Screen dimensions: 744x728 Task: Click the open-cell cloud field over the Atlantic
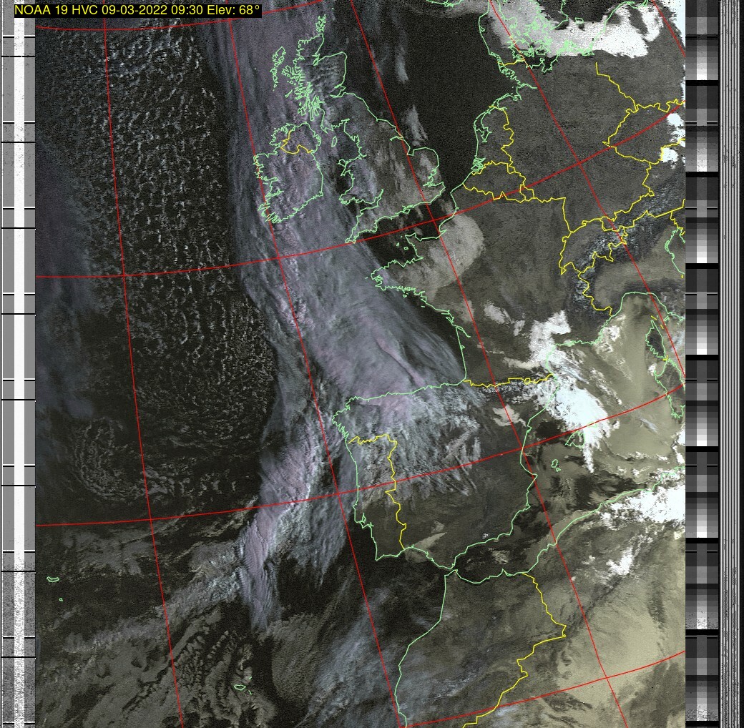pyautogui.click(x=157, y=215)
